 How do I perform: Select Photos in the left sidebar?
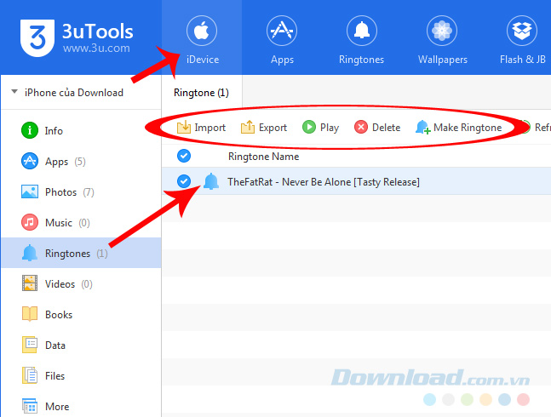[60, 192]
